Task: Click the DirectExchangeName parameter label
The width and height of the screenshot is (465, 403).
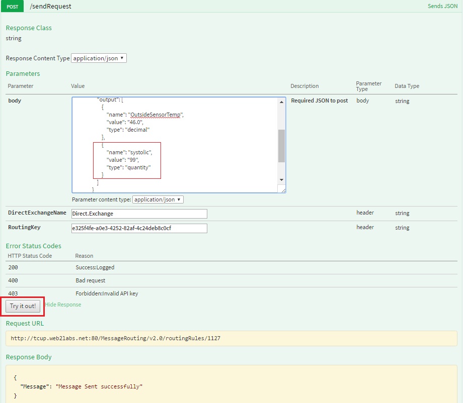Action: point(37,213)
